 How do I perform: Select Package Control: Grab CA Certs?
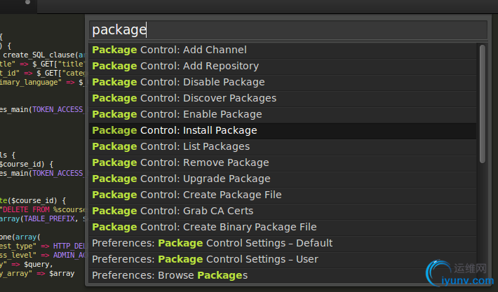click(x=283, y=211)
